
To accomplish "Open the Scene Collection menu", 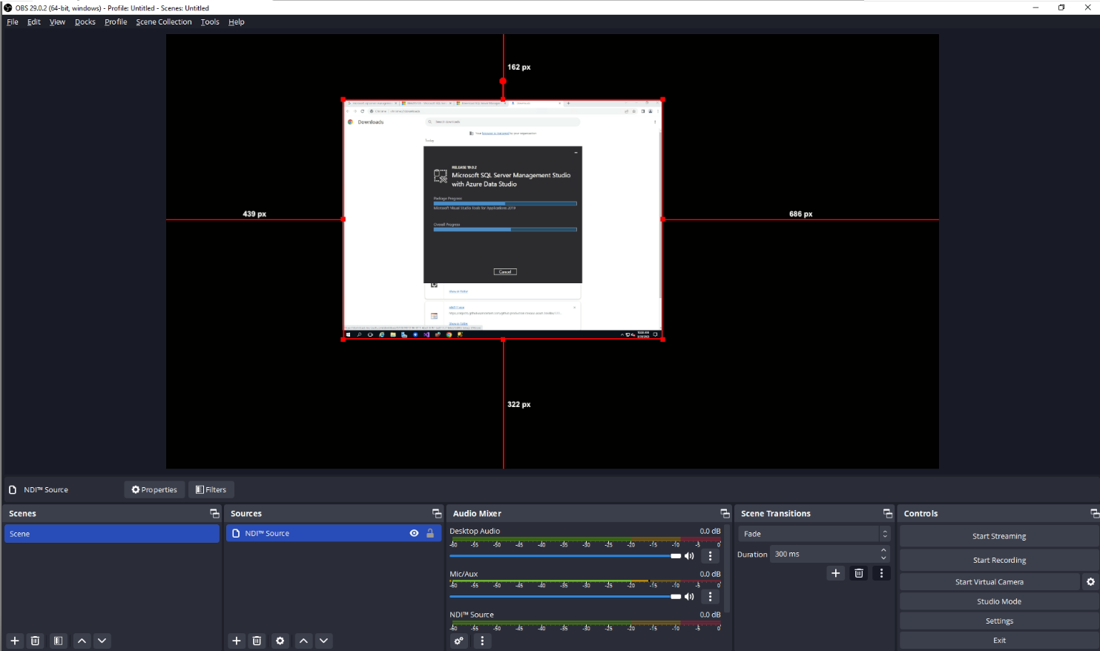I will (x=164, y=22).
